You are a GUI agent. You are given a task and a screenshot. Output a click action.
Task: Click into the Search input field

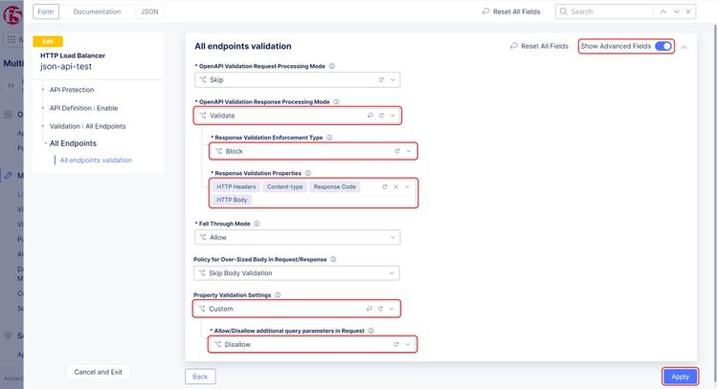(x=608, y=11)
